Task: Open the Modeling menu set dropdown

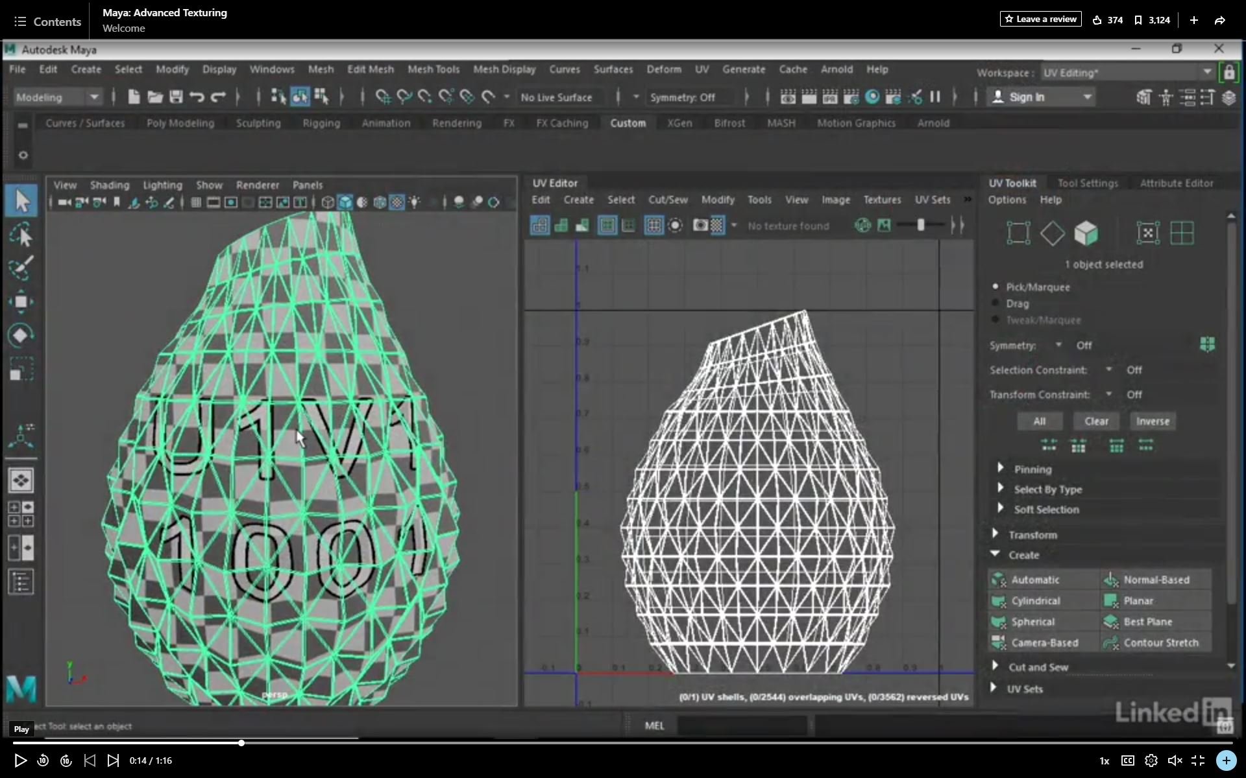Action: pos(57,97)
